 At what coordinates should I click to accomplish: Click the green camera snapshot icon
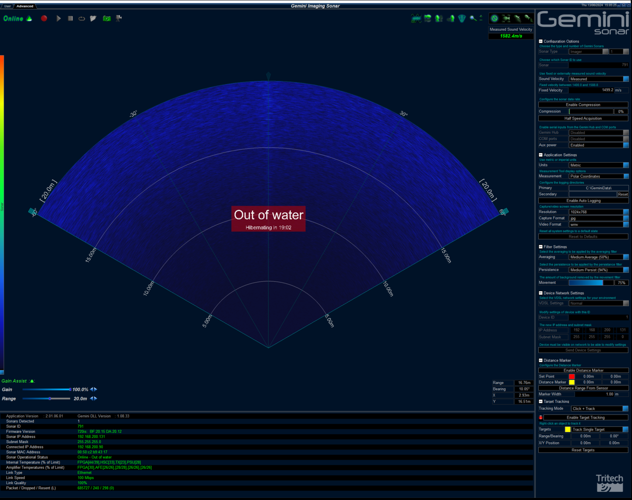tap(107, 18)
